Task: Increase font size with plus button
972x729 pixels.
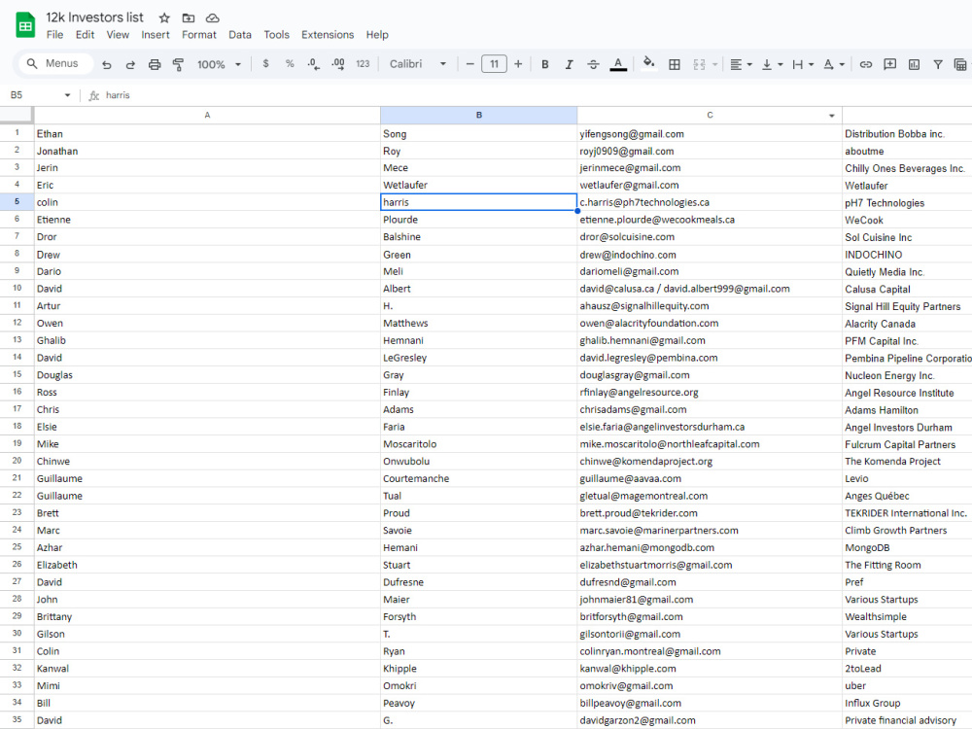Action: [x=518, y=64]
